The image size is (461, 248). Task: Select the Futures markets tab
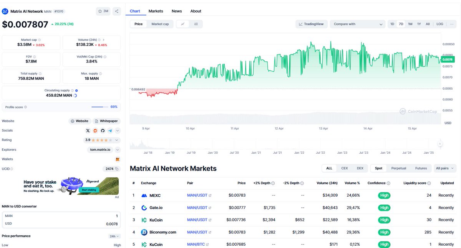tap(421, 168)
